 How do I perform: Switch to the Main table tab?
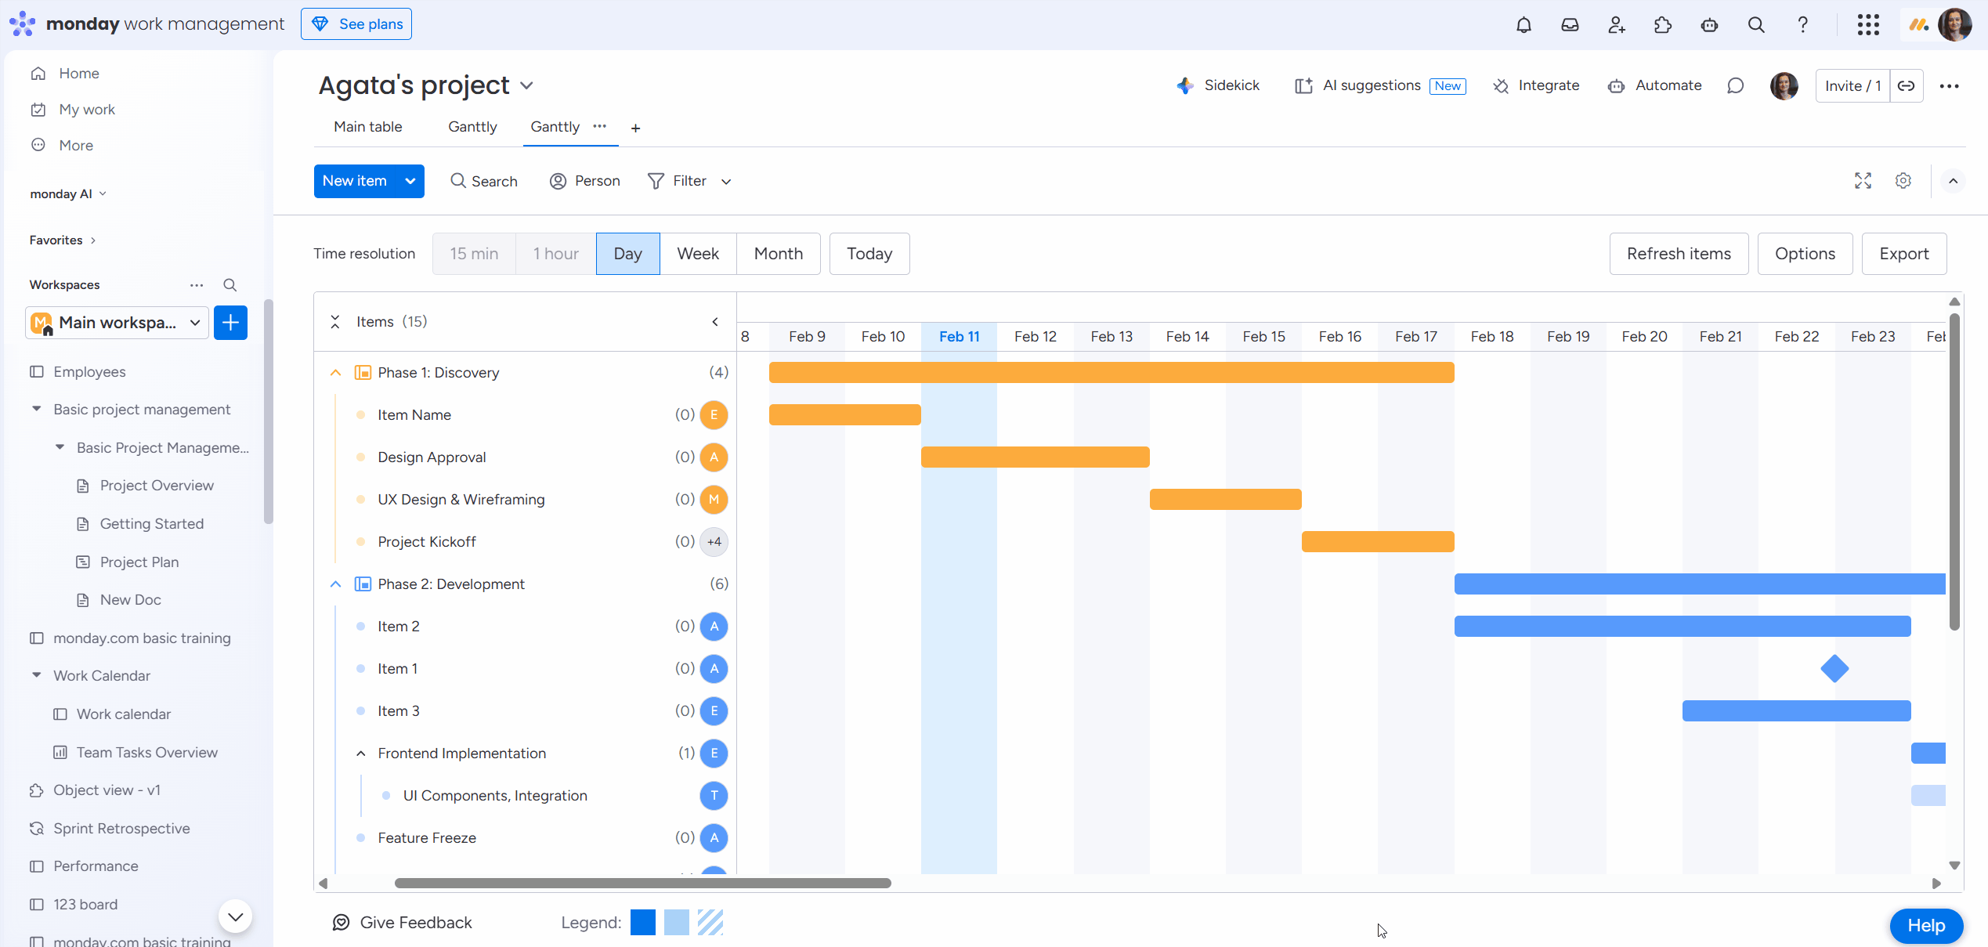[368, 127]
